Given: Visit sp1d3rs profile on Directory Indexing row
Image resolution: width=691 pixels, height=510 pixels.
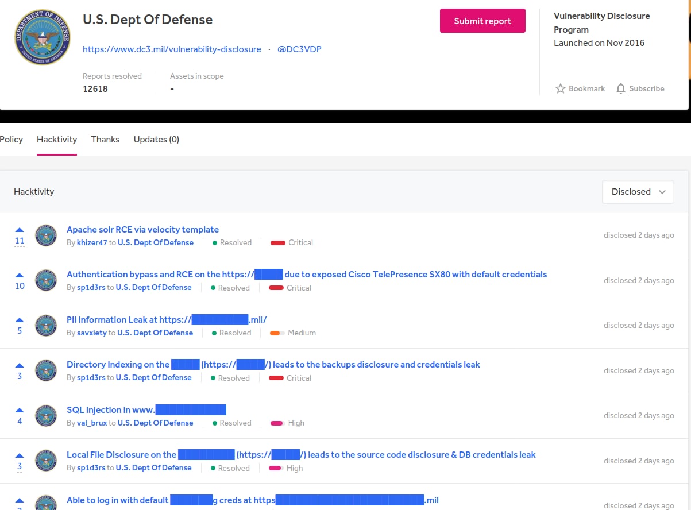Looking at the screenshot, I should click(x=91, y=378).
